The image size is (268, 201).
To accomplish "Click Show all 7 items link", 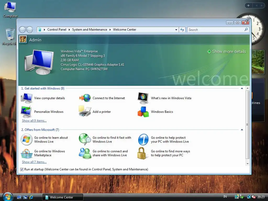I will click(34, 162).
